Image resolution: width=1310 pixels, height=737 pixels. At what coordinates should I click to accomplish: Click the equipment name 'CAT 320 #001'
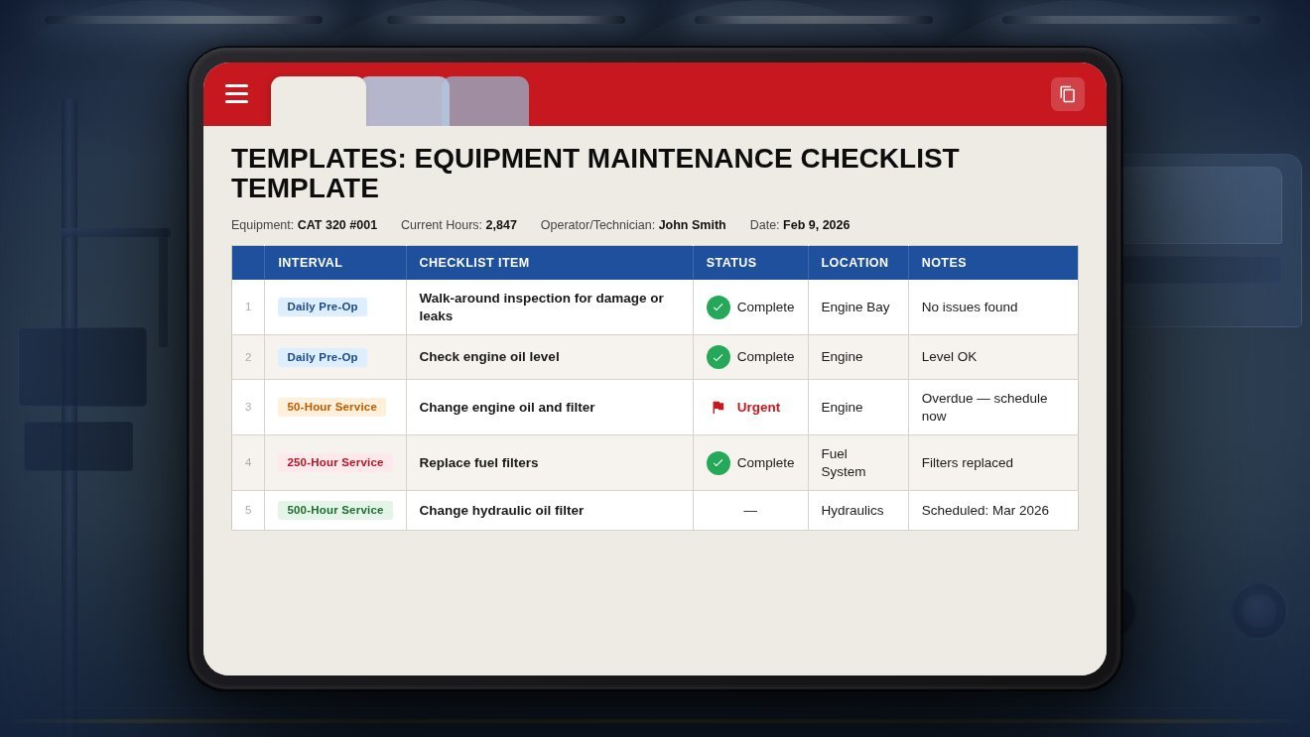tap(337, 225)
